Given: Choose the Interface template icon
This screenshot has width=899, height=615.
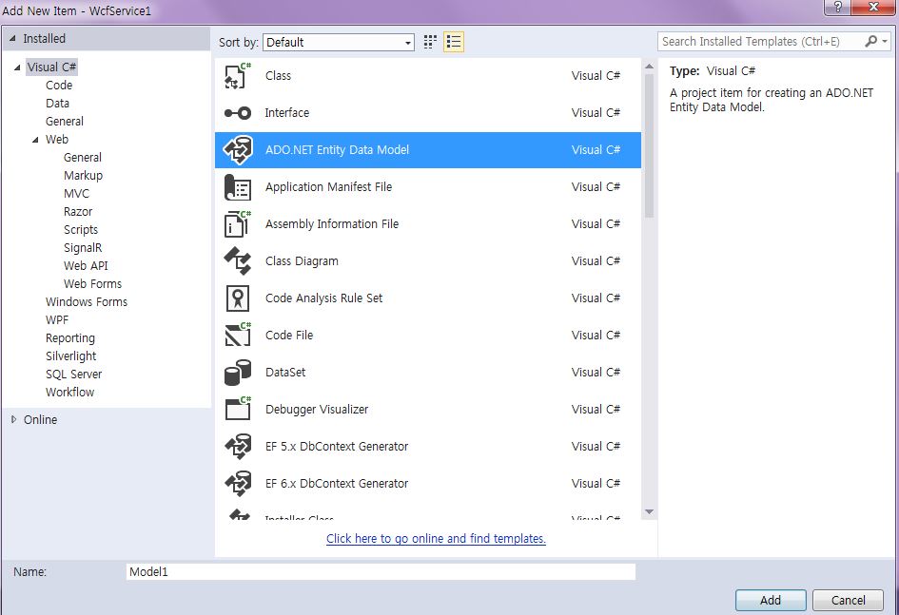Looking at the screenshot, I should point(238,113).
